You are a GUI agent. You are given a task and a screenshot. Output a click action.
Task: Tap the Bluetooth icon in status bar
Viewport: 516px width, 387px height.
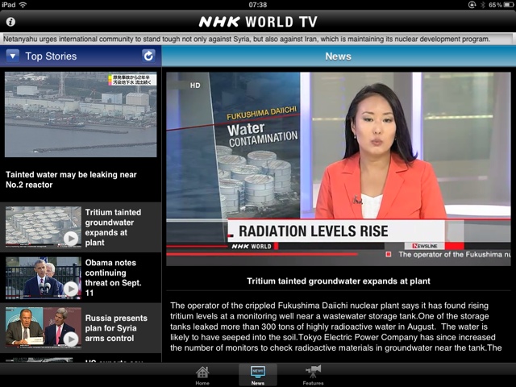click(x=483, y=5)
